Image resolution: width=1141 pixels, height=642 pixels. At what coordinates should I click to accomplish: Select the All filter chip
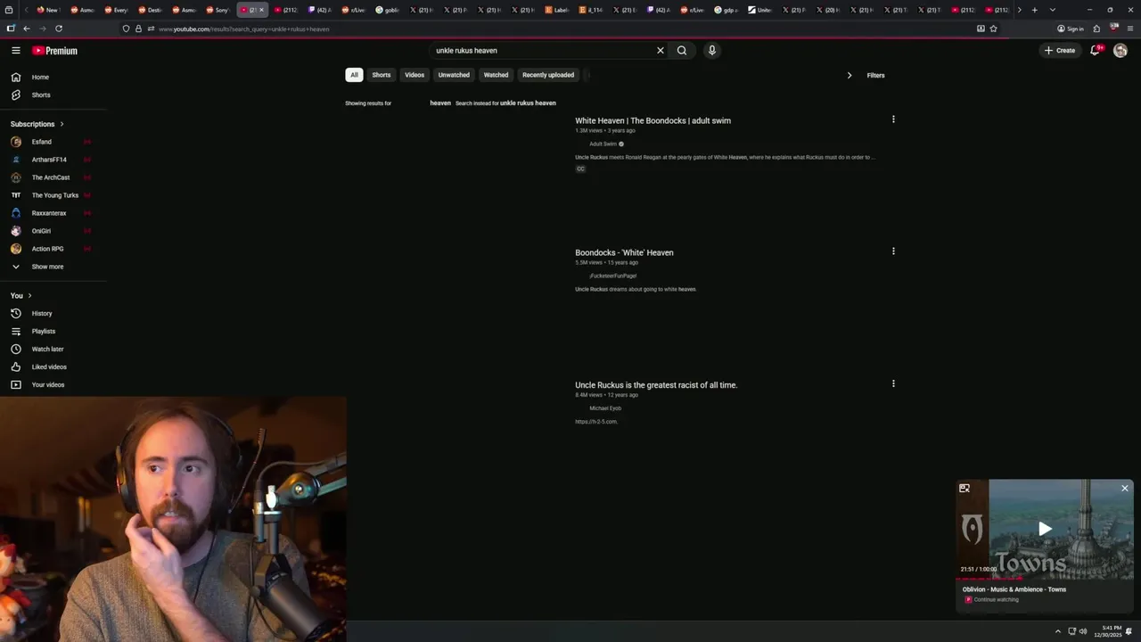(354, 75)
